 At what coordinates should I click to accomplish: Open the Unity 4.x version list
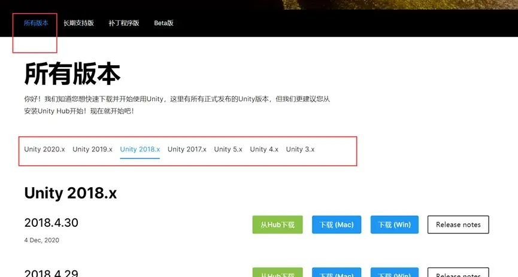pyautogui.click(x=264, y=149)
